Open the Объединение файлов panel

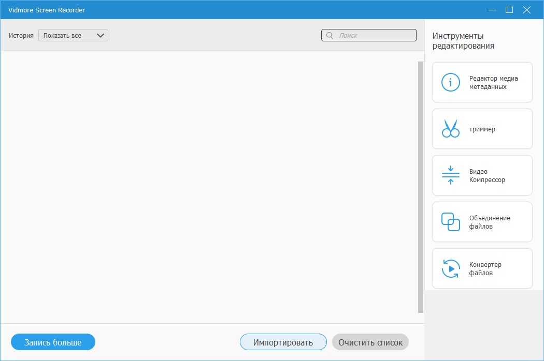point(482,222)
